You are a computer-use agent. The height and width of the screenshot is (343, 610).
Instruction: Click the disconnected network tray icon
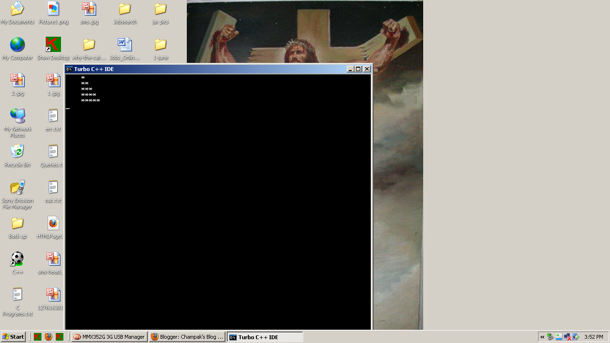[x=568, y=337]
